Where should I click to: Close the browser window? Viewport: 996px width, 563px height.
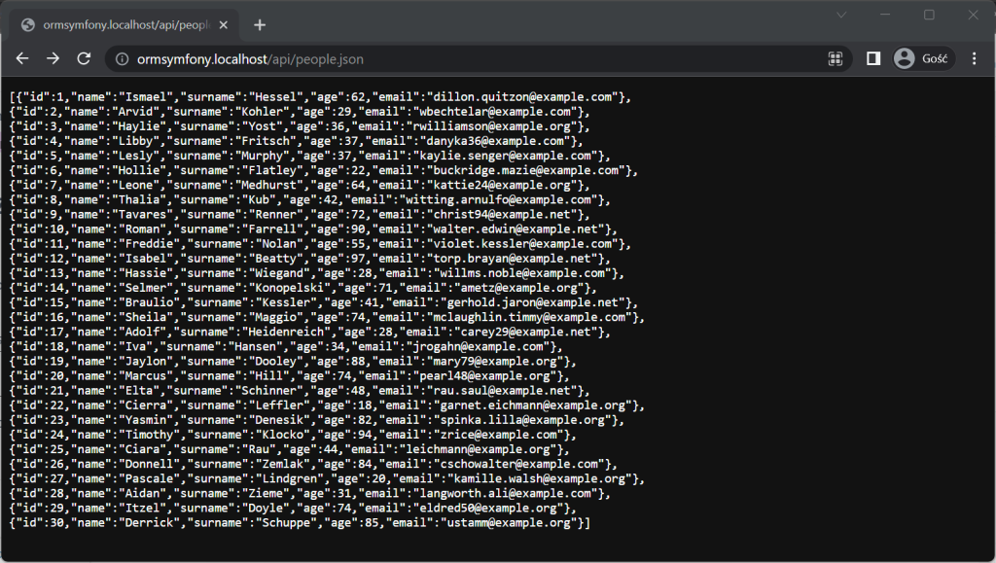pyautogui.click(x=973, y=15)
